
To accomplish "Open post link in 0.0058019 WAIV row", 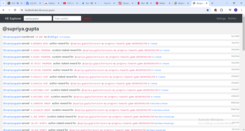I will click(x=109, y=44).
